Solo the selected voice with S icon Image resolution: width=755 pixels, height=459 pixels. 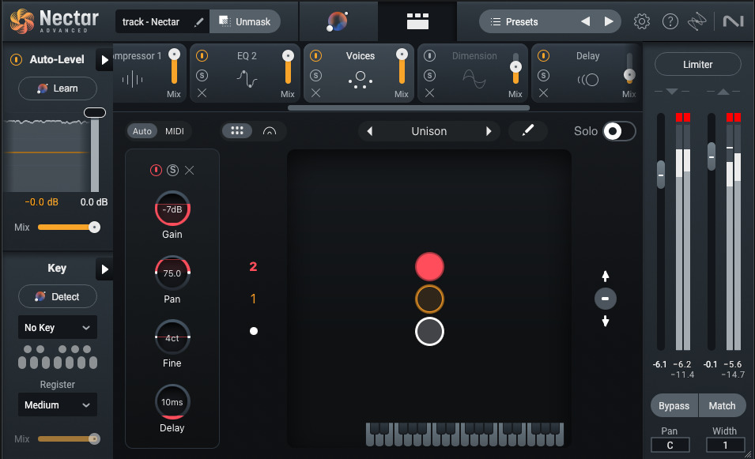pyautogui.click(x=172, y=170)
